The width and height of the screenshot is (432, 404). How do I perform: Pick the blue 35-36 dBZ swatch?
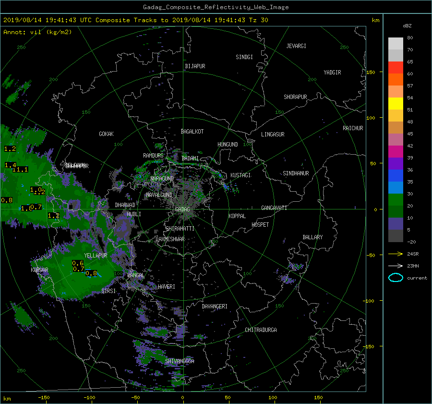(x=396, y=175)
